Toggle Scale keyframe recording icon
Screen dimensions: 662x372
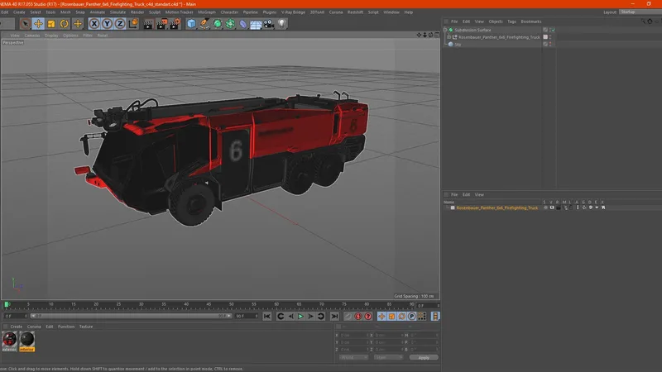(391, 317)
